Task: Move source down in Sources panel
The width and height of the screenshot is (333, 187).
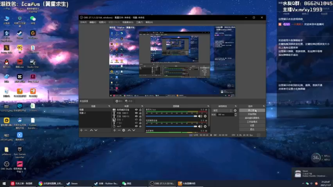Action: pyautogui.click(x=134, y=130)
